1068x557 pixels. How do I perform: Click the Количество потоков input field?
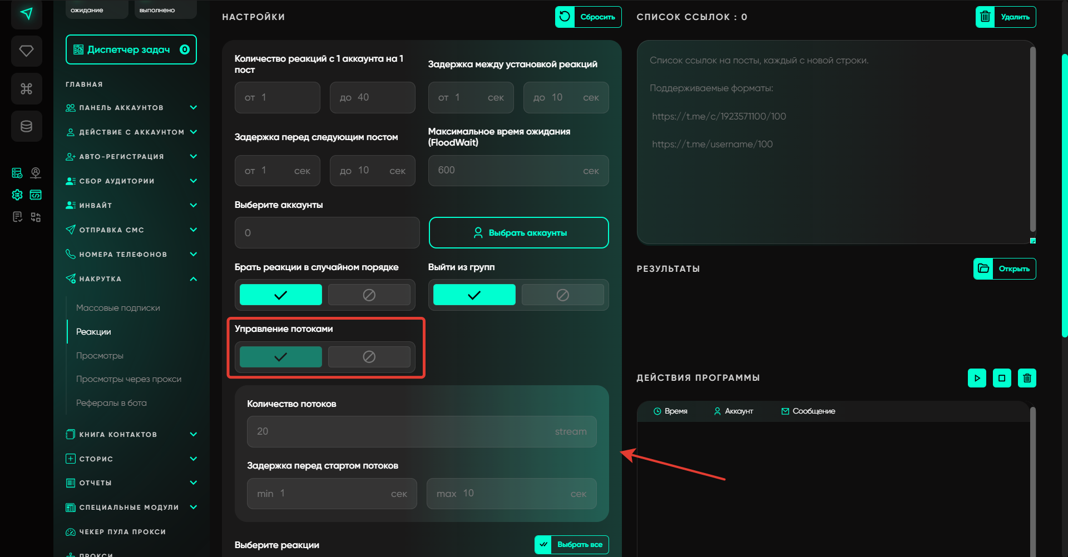421,431
